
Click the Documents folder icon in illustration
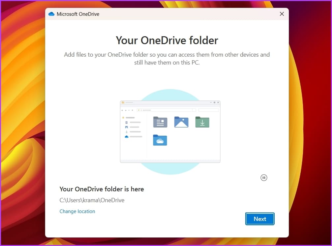(x=160, y=122)
